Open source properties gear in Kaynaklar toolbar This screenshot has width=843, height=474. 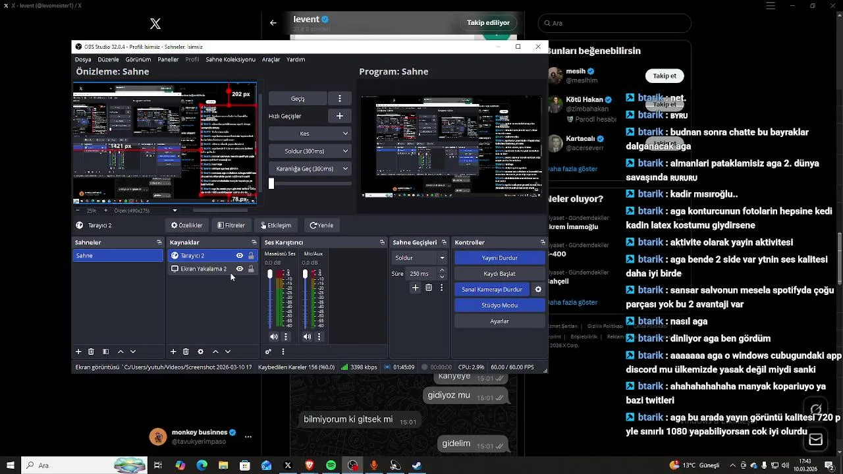point(201,352)
